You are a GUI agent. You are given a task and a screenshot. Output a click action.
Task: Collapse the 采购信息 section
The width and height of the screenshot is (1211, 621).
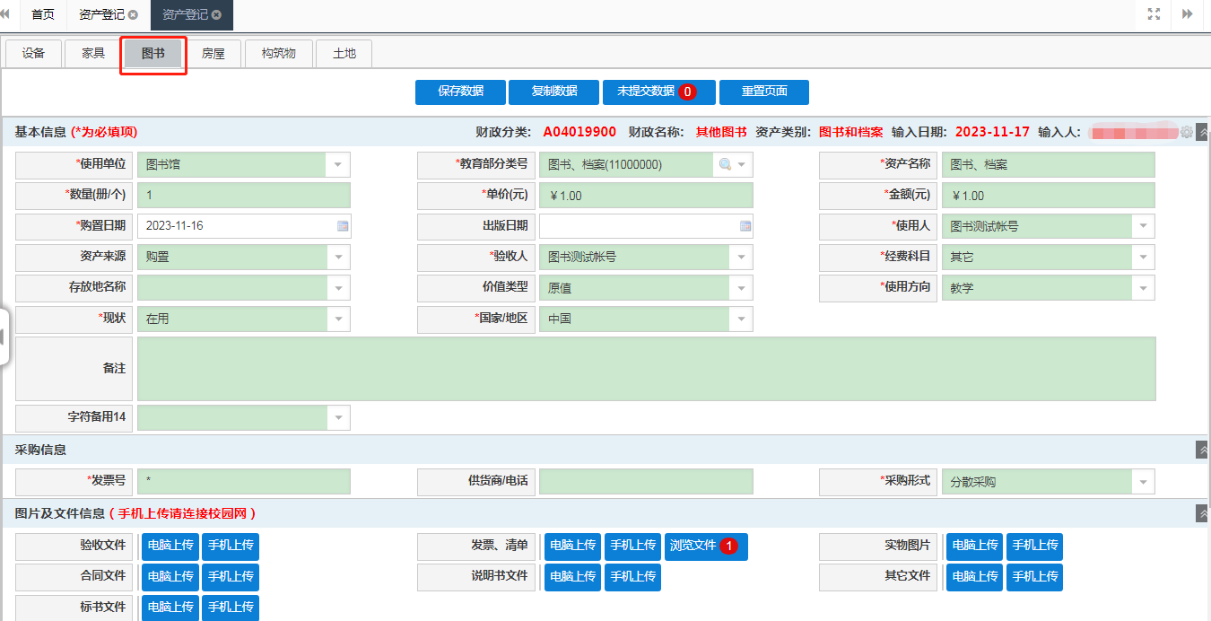1202,450
